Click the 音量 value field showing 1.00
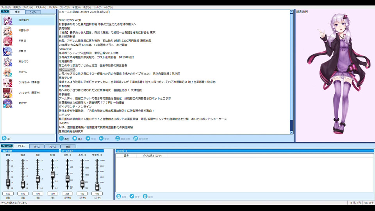This screenshot has height=211, width=375. tap(8, 193)
